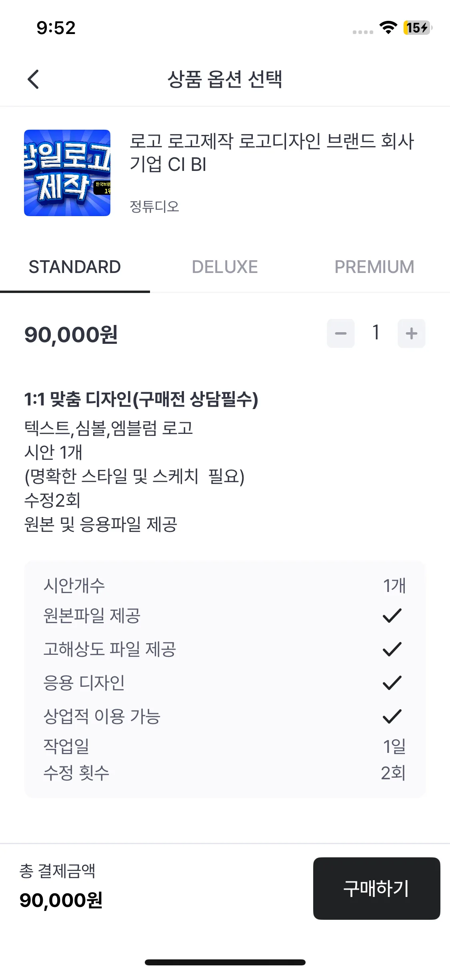Switch to the PREMIUM package tab
This screenshot has width=450, height=975.
tap(374, 267)
